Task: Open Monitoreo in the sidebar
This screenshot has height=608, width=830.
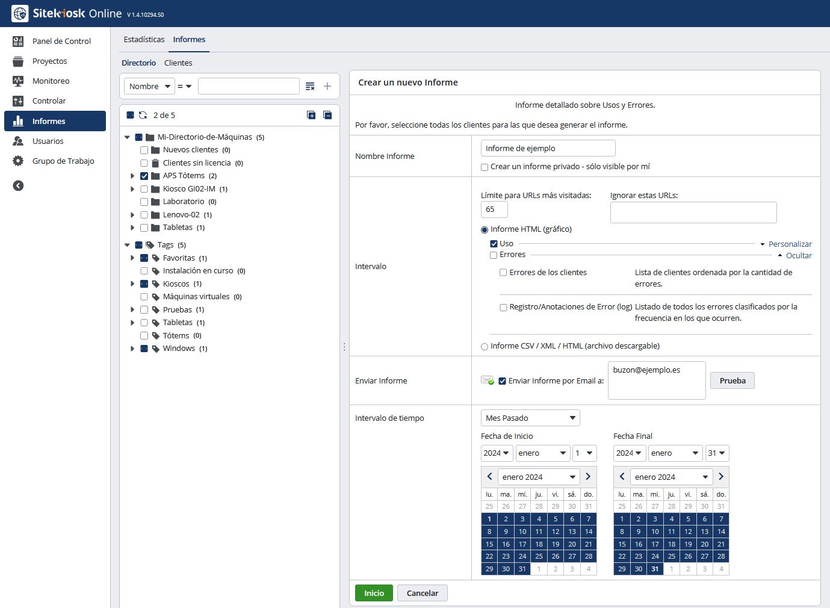Action: click(51, 81)
